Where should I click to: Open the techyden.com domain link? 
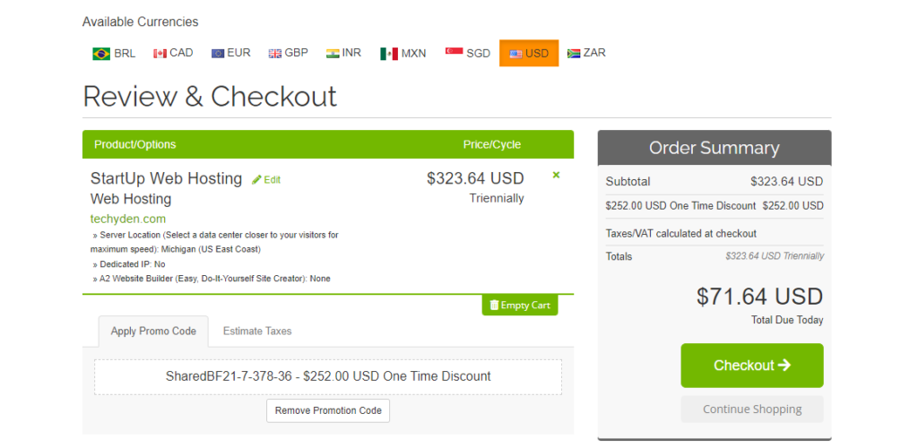pos(128,219)
